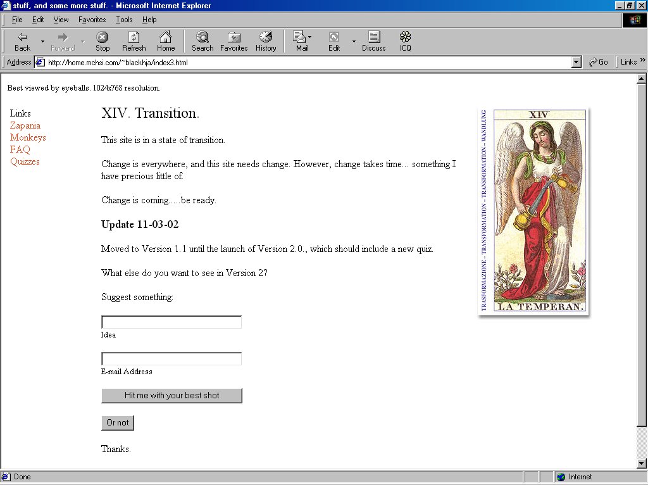
Task: Click the La Temperan tarot card image
Action: coord(533,211)
